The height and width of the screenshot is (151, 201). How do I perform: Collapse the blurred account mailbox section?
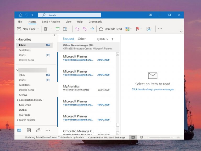click(x=18, y=70)
